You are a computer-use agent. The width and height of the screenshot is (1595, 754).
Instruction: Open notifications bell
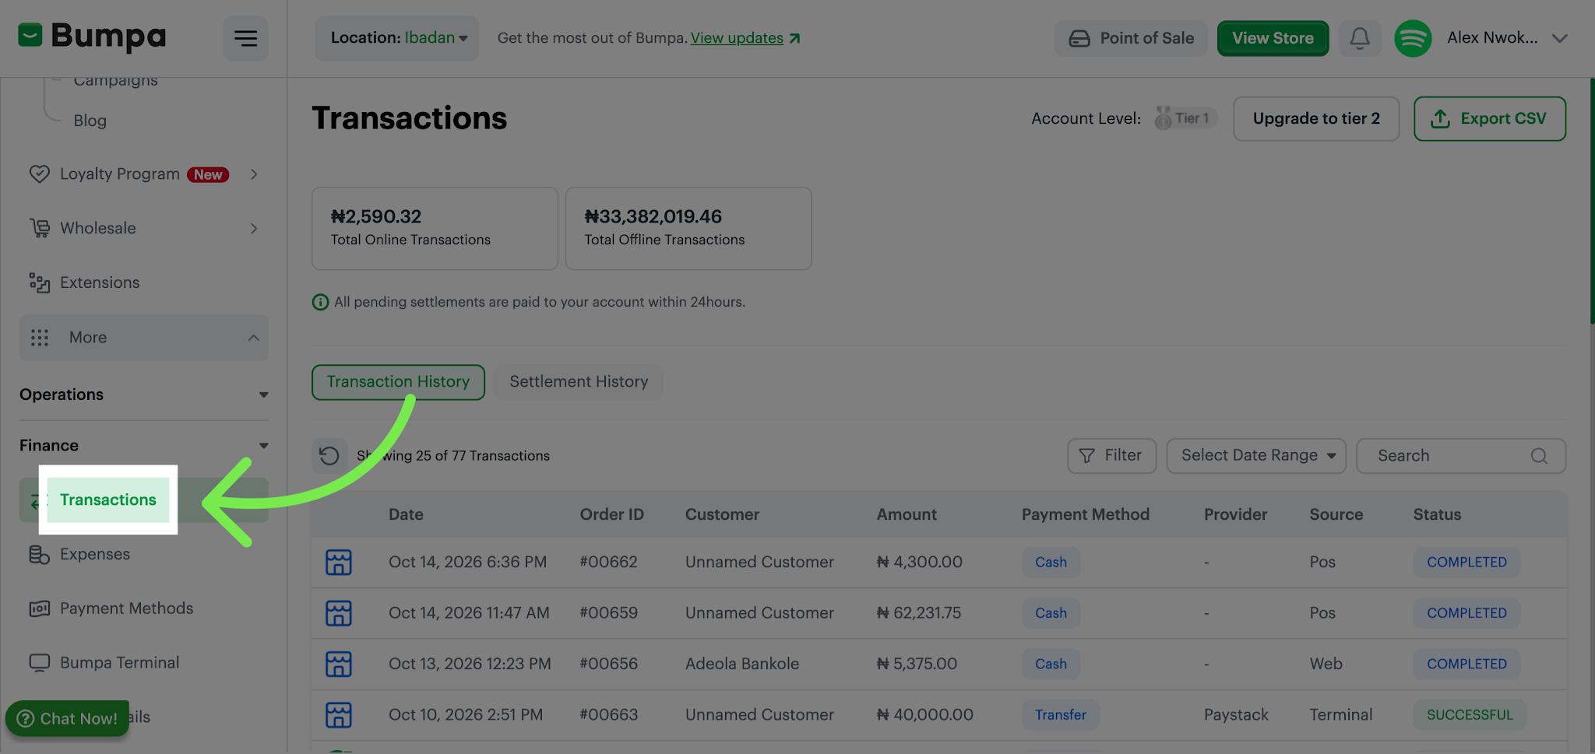[1360, 38]
